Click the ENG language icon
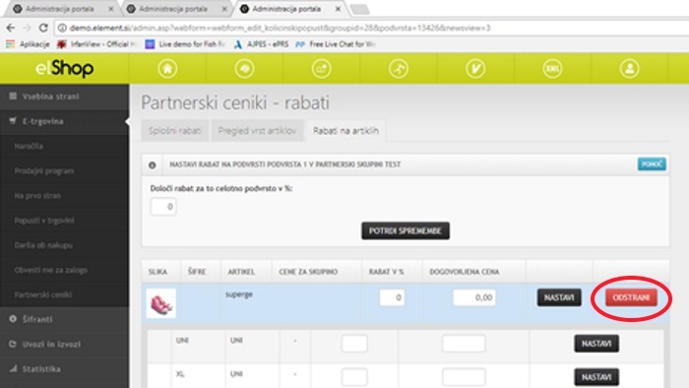The height and width of the screenshot is (388, 689). click(x=552, y=69)
